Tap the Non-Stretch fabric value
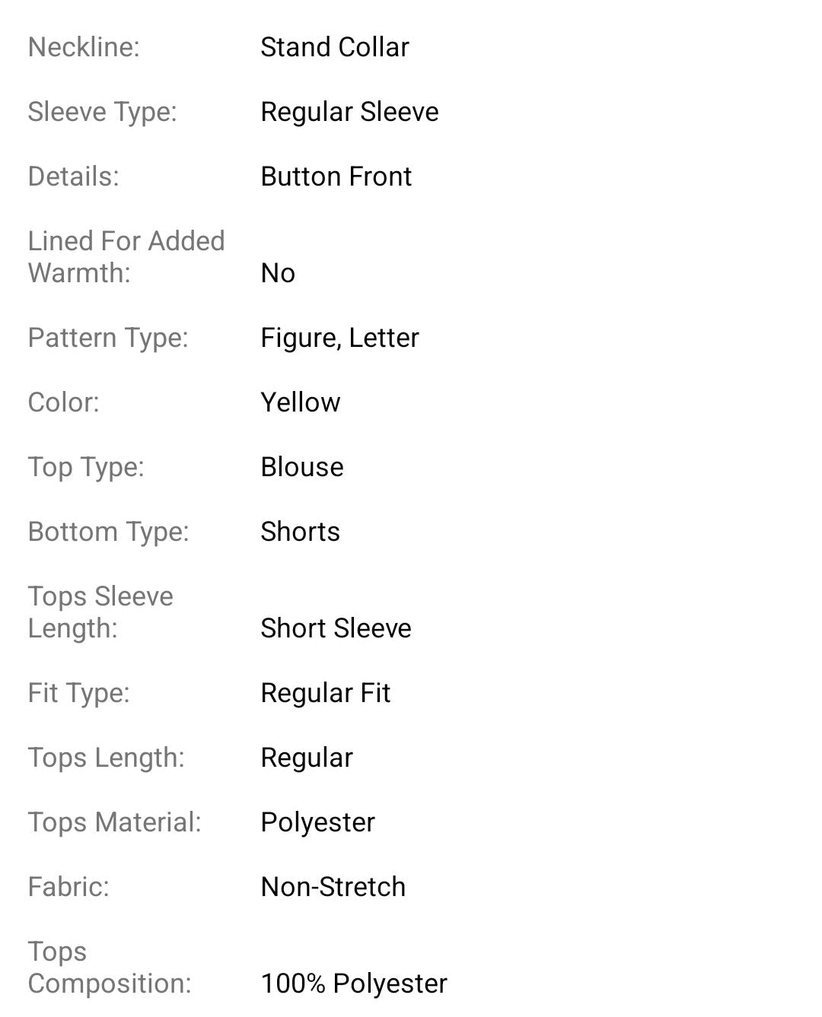822x1017 pixels. point(333,887)
